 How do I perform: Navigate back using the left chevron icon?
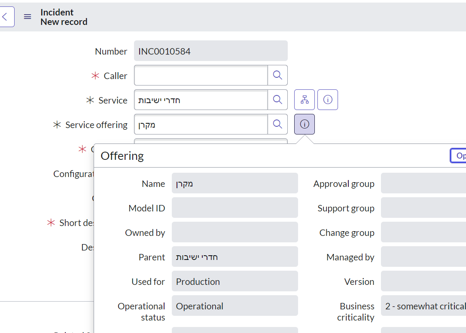coord(6,16)
